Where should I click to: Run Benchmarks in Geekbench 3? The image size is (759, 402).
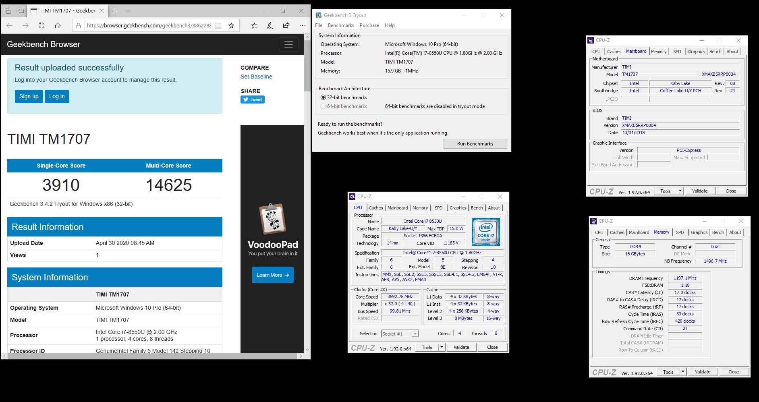click(475, 144)
